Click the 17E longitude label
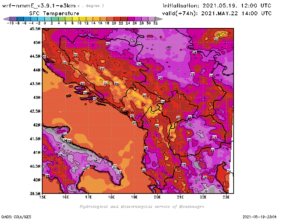284x219 pixels. point(88,197)
